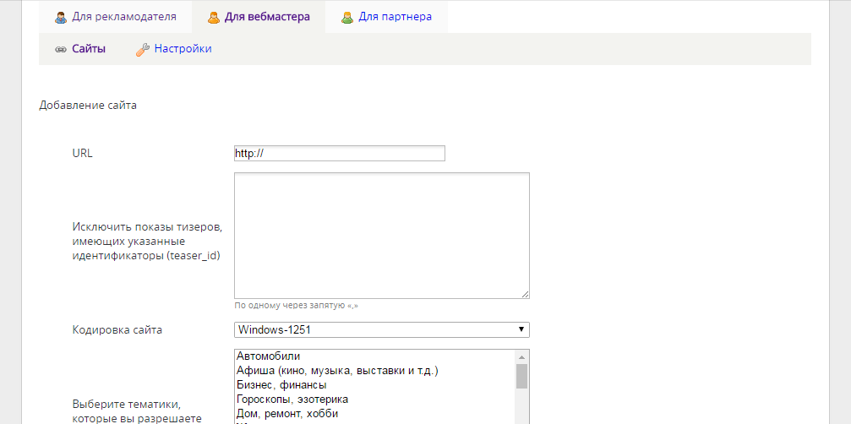Select Автомобили in the topics list

click(x=268, y=356)
